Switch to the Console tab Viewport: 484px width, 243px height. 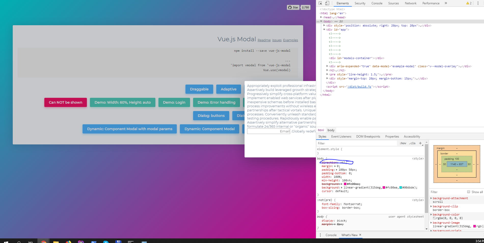click(377, 3)
